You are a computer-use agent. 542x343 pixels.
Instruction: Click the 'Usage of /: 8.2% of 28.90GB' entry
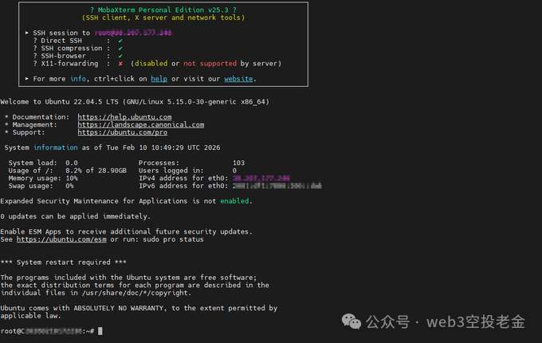(x=68, y=171)
